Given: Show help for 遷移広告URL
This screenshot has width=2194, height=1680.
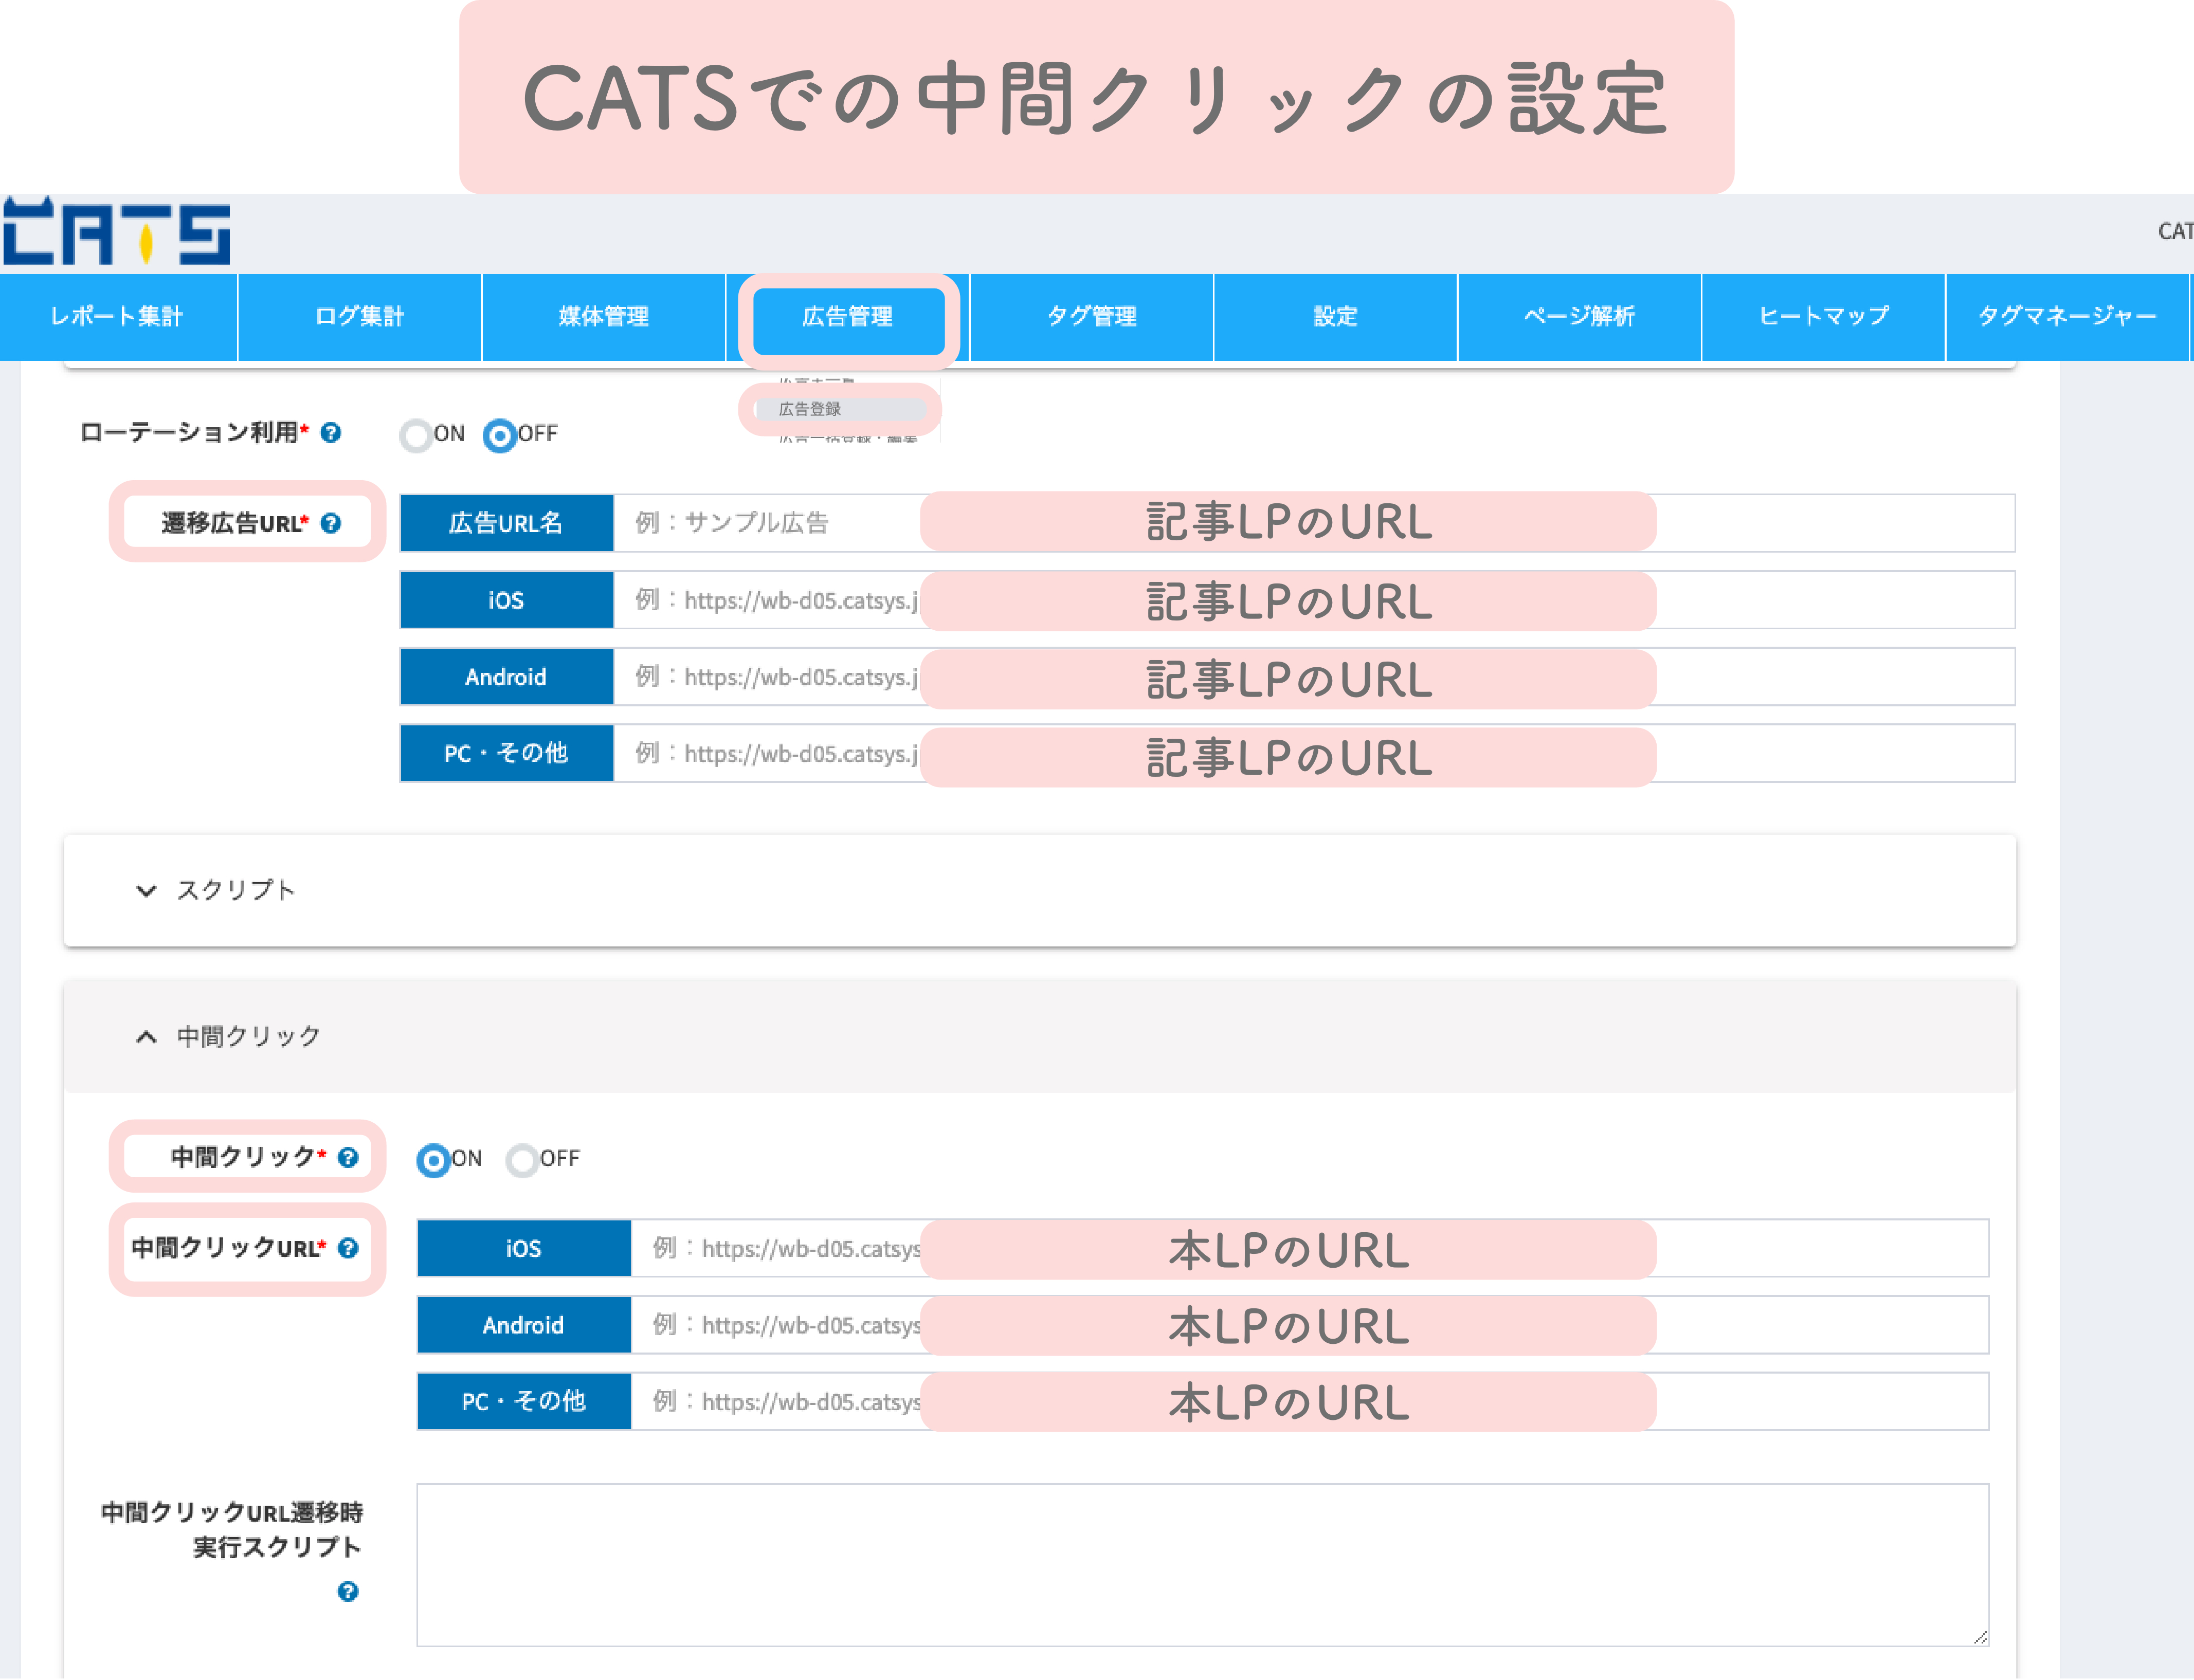Looking at the screenshot, I should [x=331, y=523].
